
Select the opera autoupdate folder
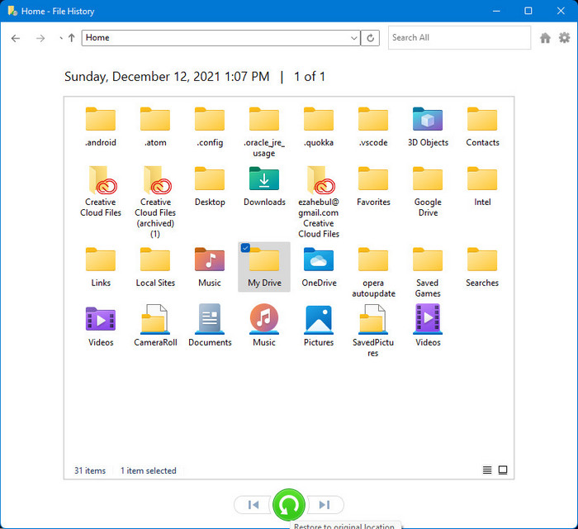coord(373,273)
